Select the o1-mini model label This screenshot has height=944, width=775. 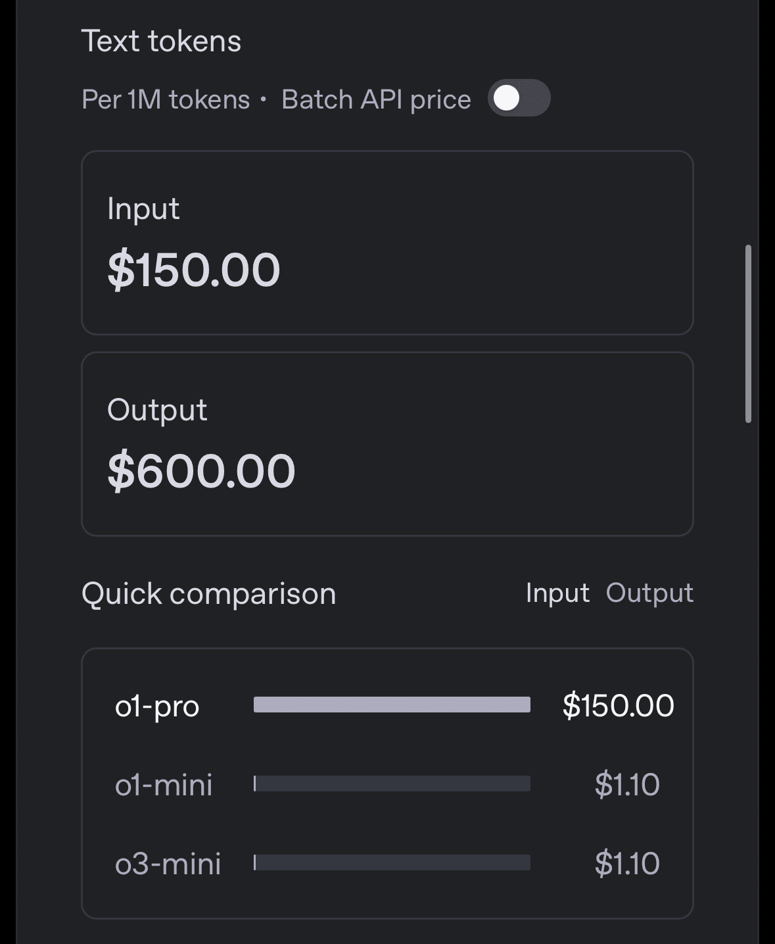(164, 785)
